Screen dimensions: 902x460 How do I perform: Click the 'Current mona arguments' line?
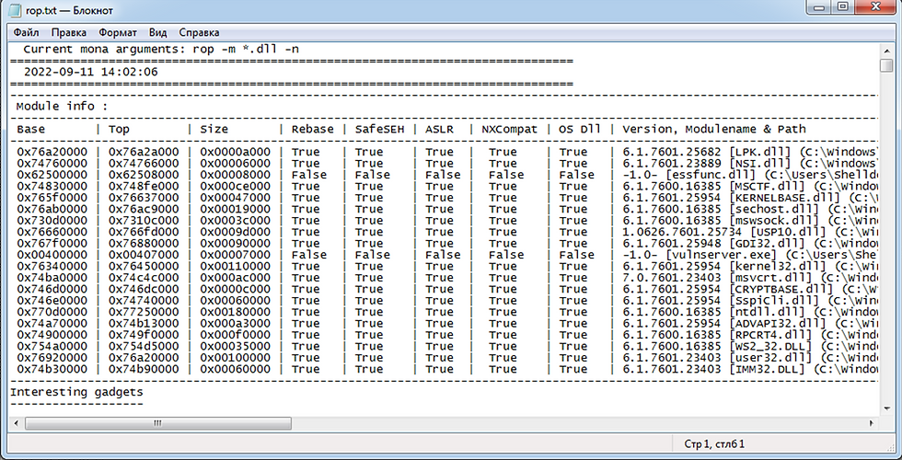161,50
